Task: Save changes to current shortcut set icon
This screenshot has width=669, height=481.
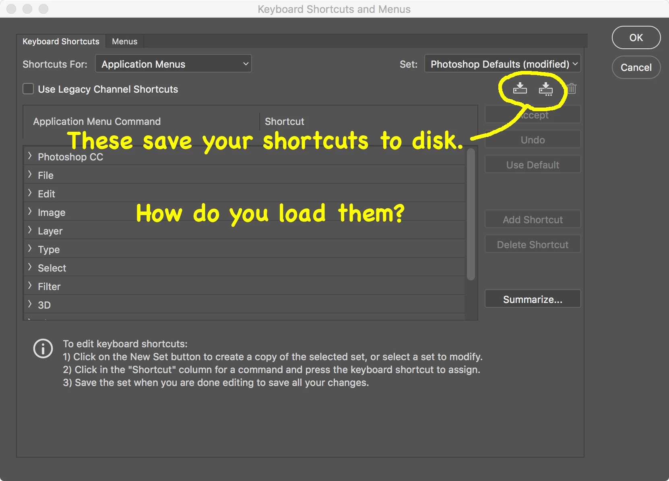Action: (520, 88)
